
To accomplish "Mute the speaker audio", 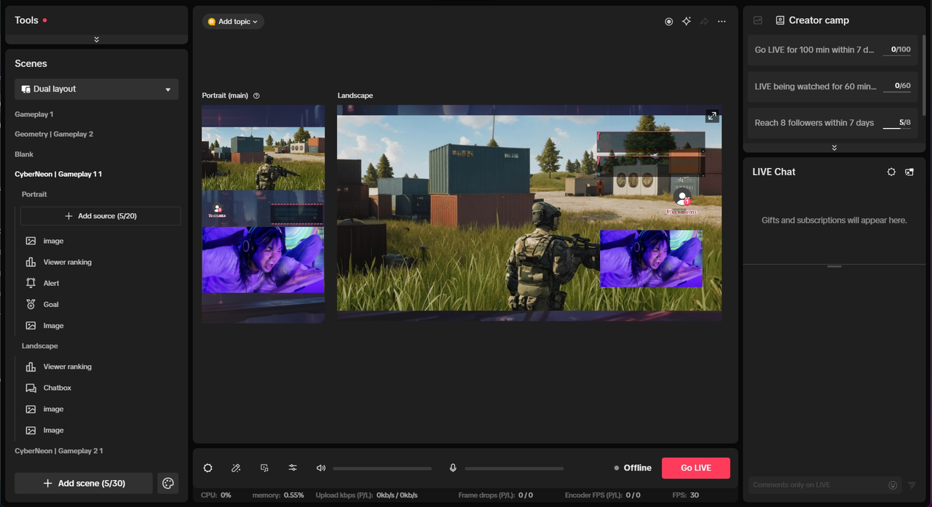I will pos(321,468).
